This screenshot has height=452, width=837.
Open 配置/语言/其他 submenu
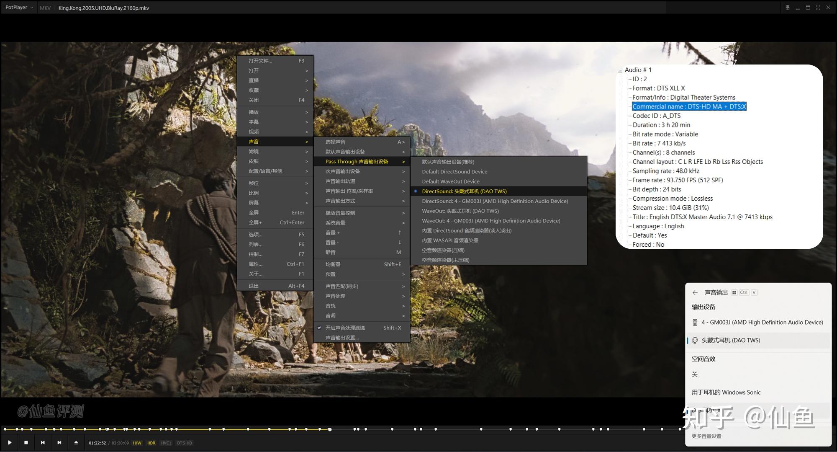point(275,171)
